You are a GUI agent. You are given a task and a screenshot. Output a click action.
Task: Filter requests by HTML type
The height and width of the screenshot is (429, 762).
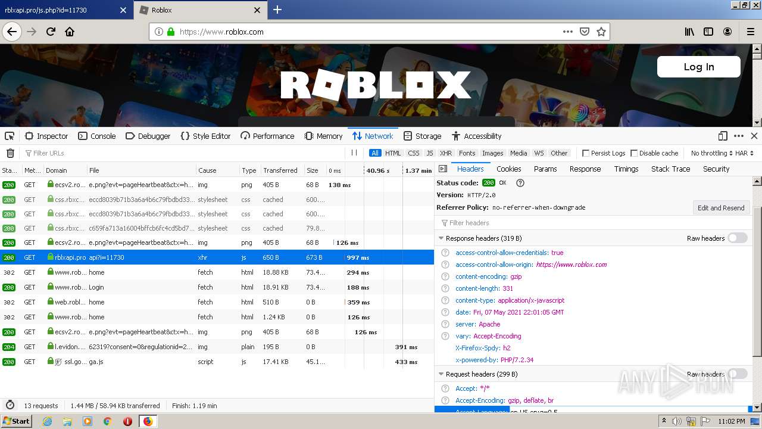pyautogui.click(x=393, y=153)
